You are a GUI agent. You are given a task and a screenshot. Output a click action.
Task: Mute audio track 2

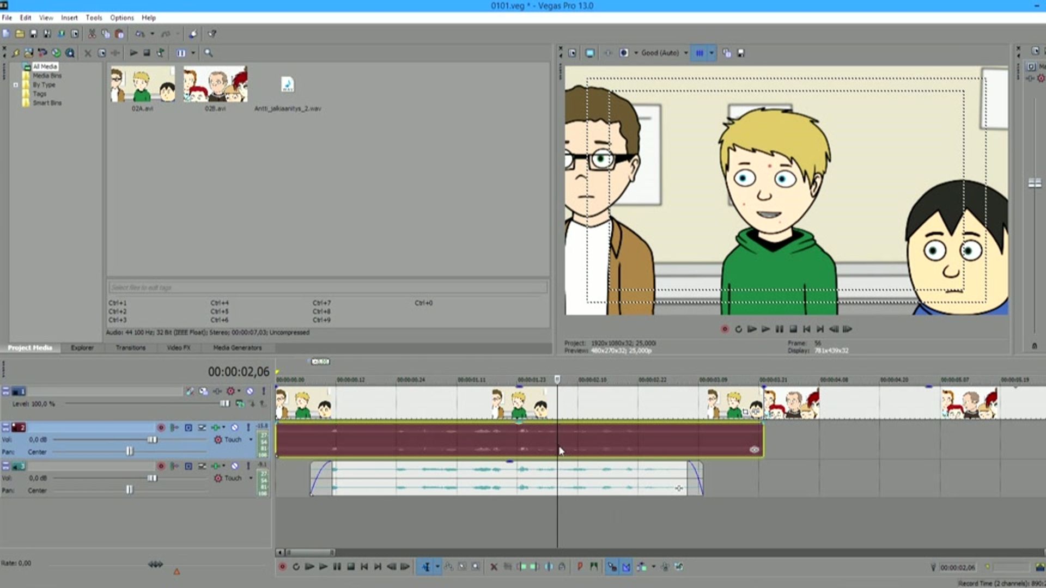[x=235, y=427]
